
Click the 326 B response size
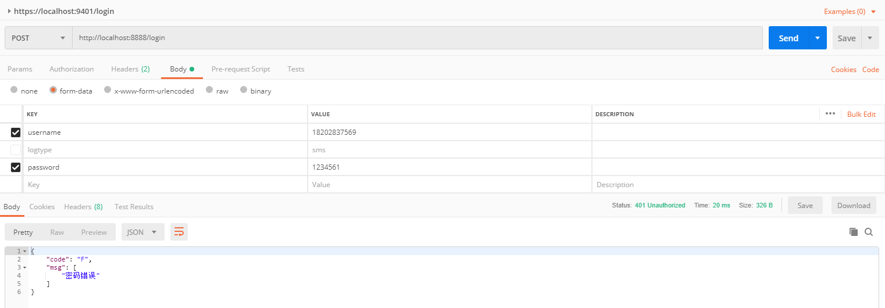coord(764,205)
